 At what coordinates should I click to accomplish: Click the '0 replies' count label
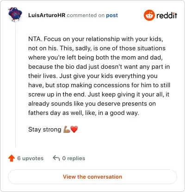(x=74, y=158)
